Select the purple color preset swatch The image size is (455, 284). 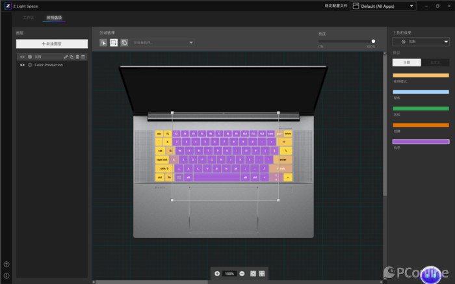click(421, 142)
